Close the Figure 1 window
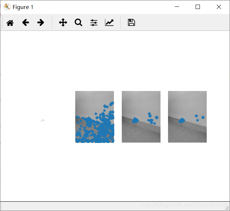Screen dimensions: 230x211 point(219,7)
